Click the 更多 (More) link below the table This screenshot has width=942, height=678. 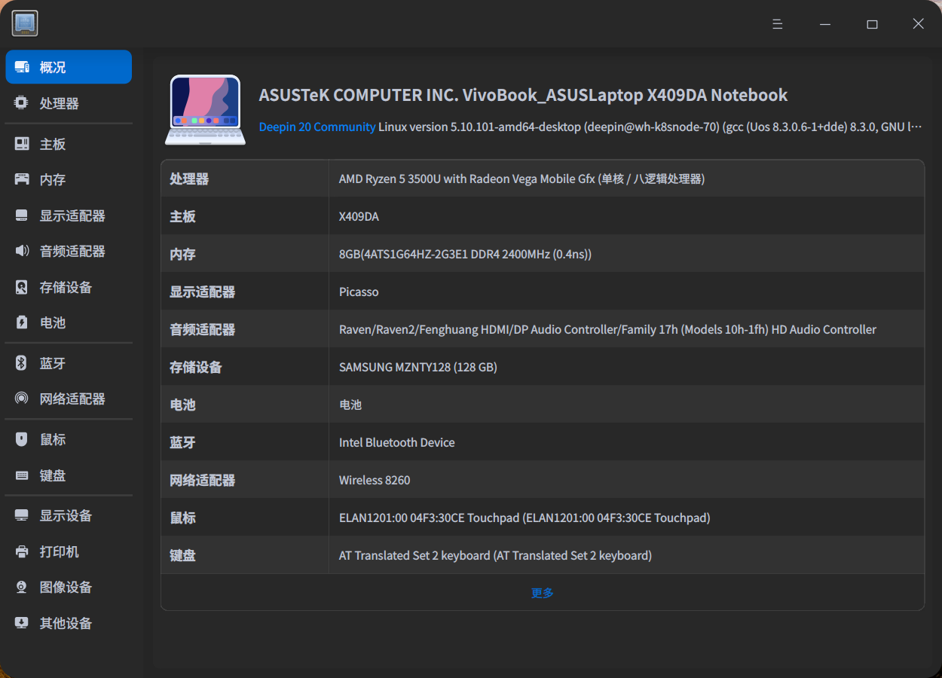(542, 593)
